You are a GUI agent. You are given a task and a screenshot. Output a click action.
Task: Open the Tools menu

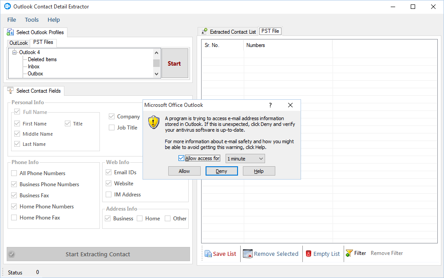32,20
